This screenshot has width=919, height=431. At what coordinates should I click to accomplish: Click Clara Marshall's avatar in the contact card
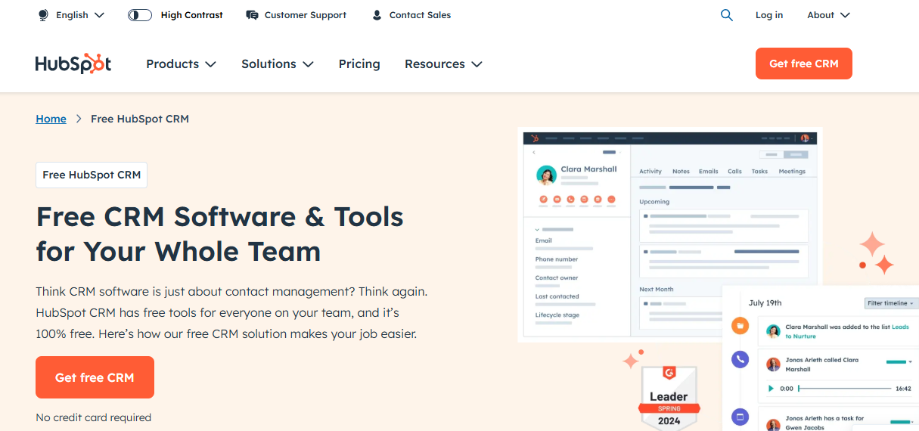(x=546, y=175)
